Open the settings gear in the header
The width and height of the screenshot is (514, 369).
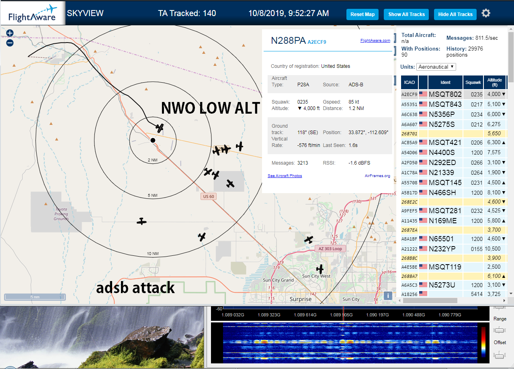tap(486, 14)
